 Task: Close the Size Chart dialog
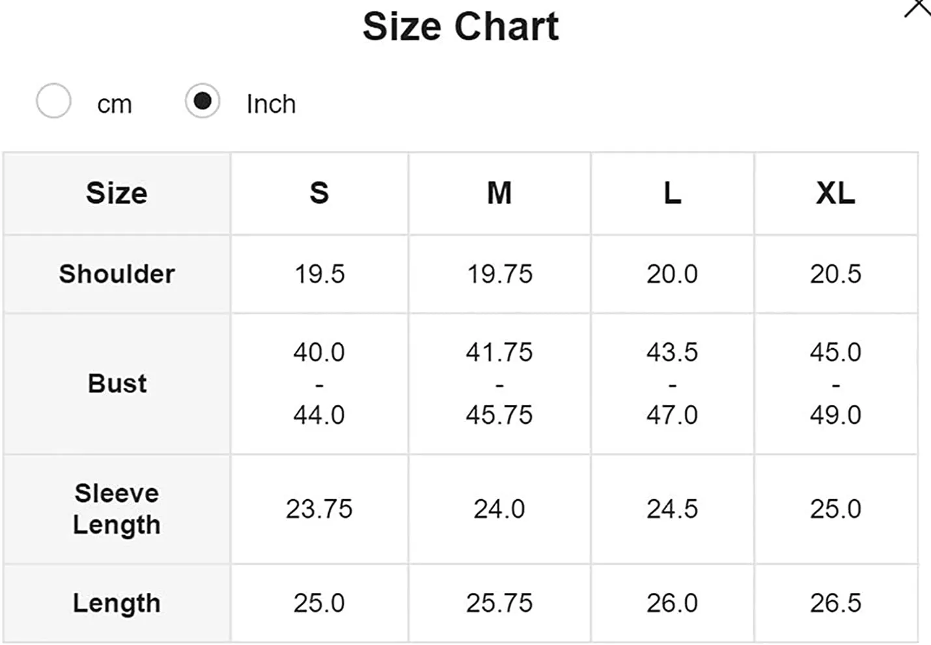pyautogui.click(x=919, y=7)
